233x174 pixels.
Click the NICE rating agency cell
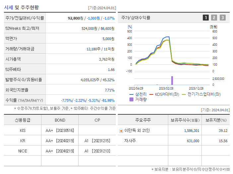coord(23,151)
